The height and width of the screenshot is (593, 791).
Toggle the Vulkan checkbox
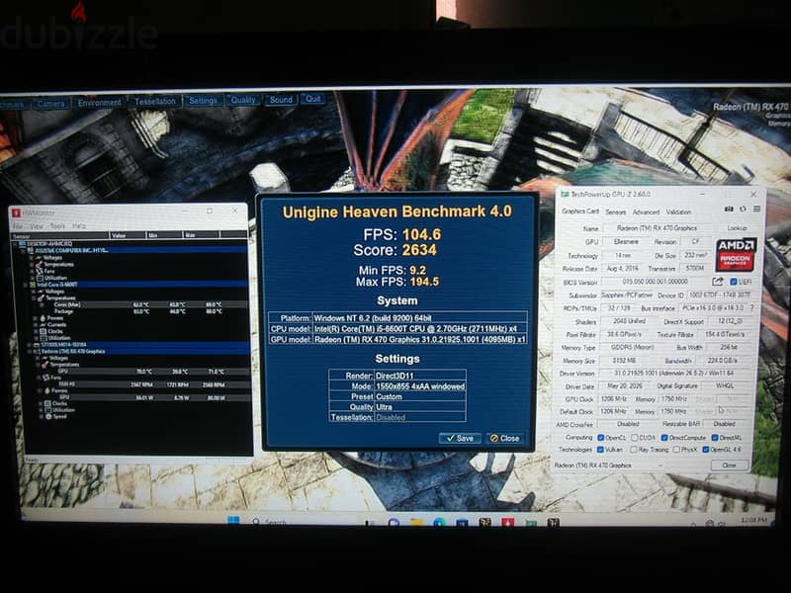tap(600, 450)
